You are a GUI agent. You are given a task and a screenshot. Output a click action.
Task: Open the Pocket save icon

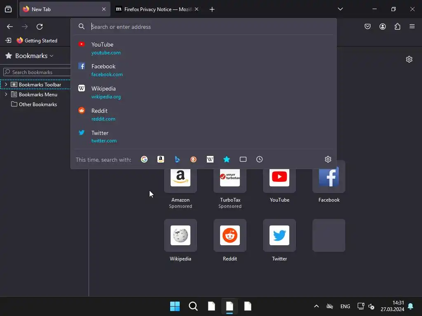(x=368, y=26)
